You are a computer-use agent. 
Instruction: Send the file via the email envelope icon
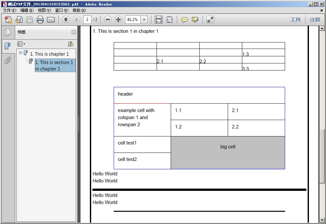[51, 20]
